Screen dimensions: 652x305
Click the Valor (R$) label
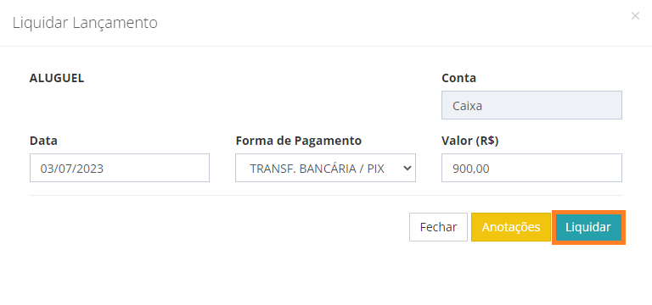click(x=469, y=141)
